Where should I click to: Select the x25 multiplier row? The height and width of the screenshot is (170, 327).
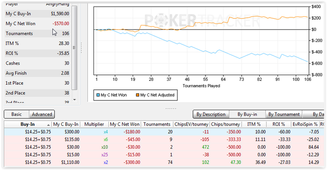[164, 155]
